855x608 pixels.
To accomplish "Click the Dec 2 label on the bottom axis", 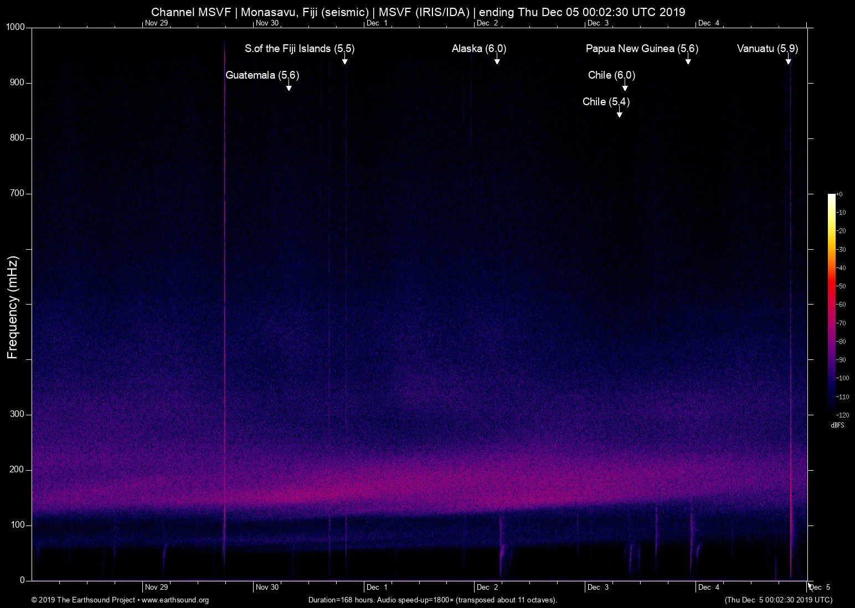I will [x=487, y=587].
